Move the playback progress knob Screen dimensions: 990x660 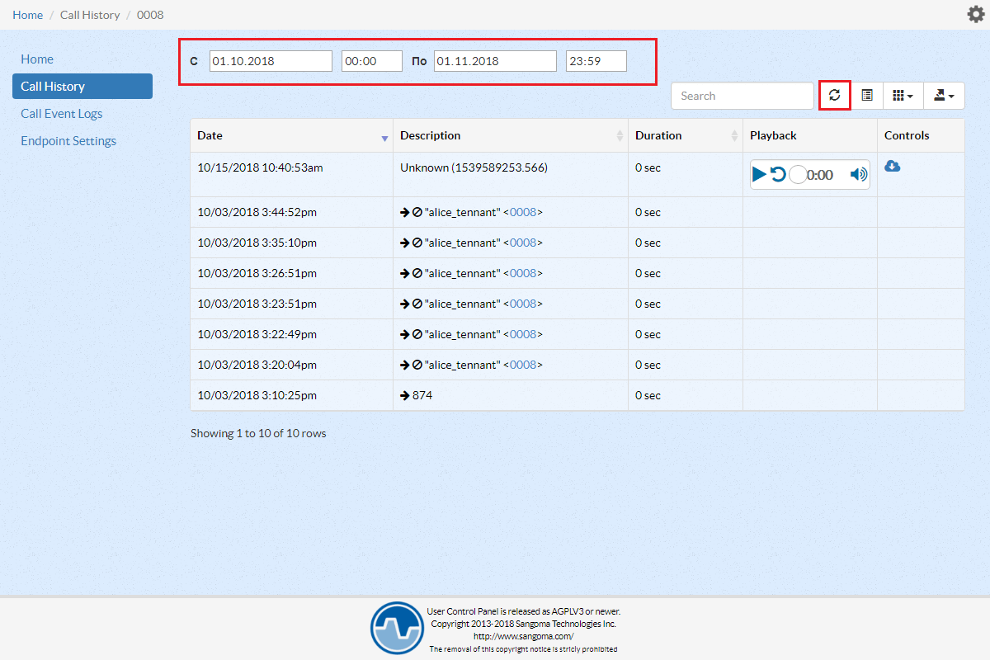pos(798,174)
